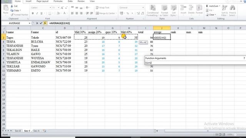Open the Formulas ribbon tab
Screen dimensions: 246x138
(58, 1)
